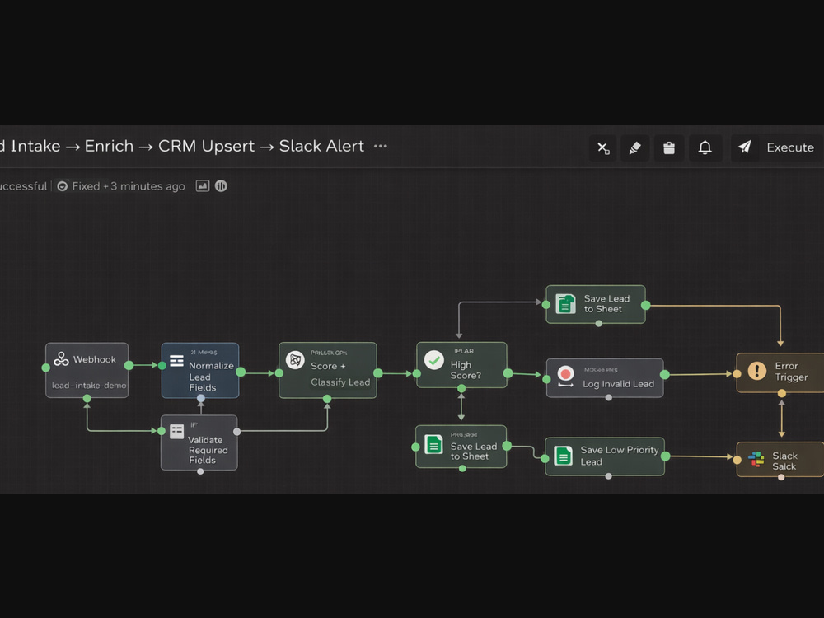Image resolution: width=824 pixels, height=618 pixels.
Task: Click the clipboard icon in the top toolbar
Action: (669, 147)
